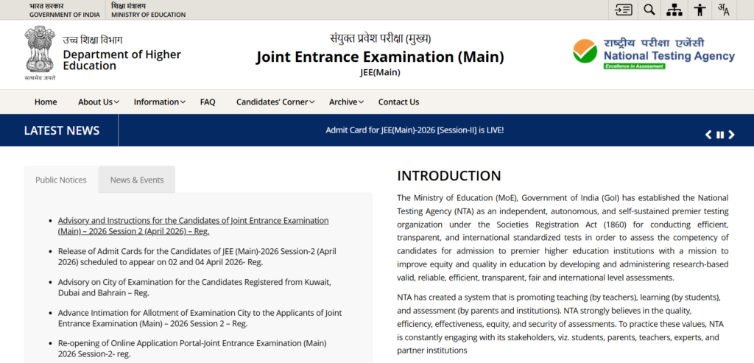
Task: Click Department of Higher Education text
Action: coord(121,60)
